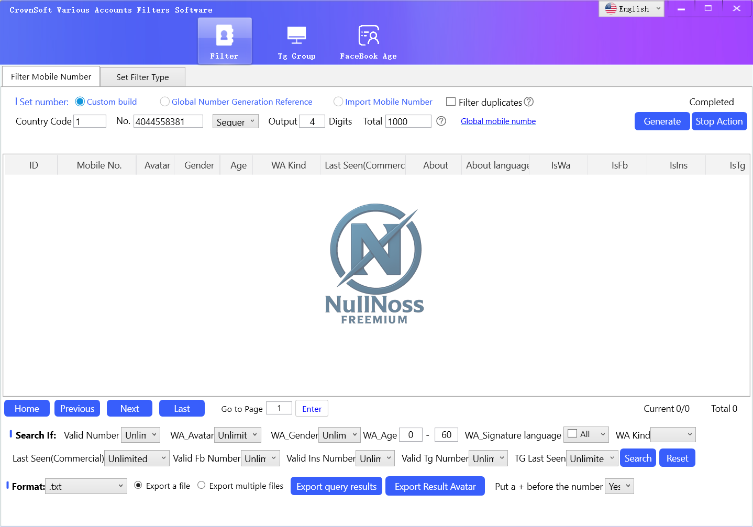Switch to the Set Filter Type tab
The image size is (753, 527).
142,77
